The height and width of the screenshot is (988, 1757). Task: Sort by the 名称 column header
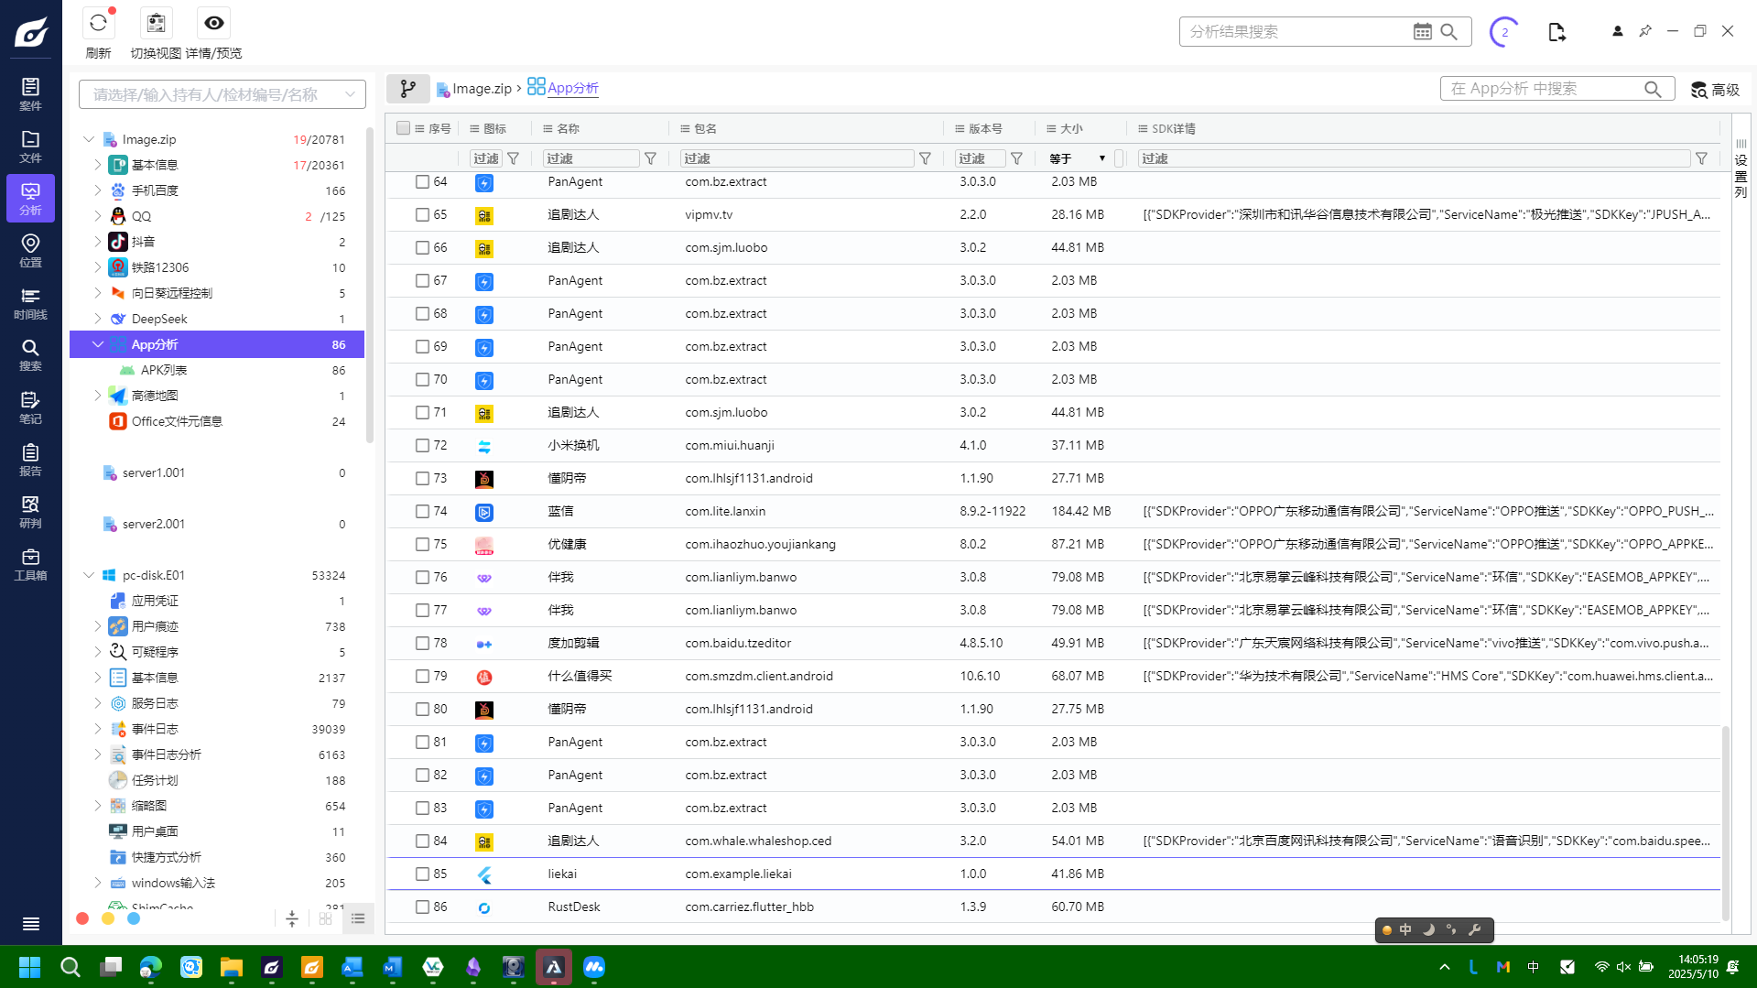coord(568,128)
